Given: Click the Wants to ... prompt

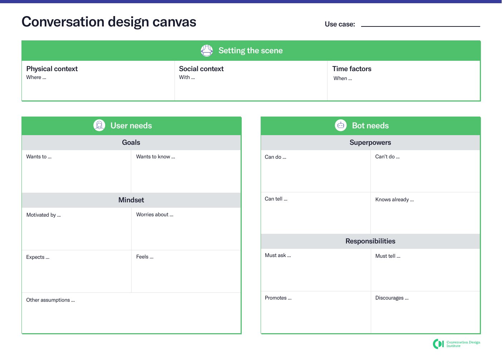Looking at the screenshot, I should pos(39,157).
